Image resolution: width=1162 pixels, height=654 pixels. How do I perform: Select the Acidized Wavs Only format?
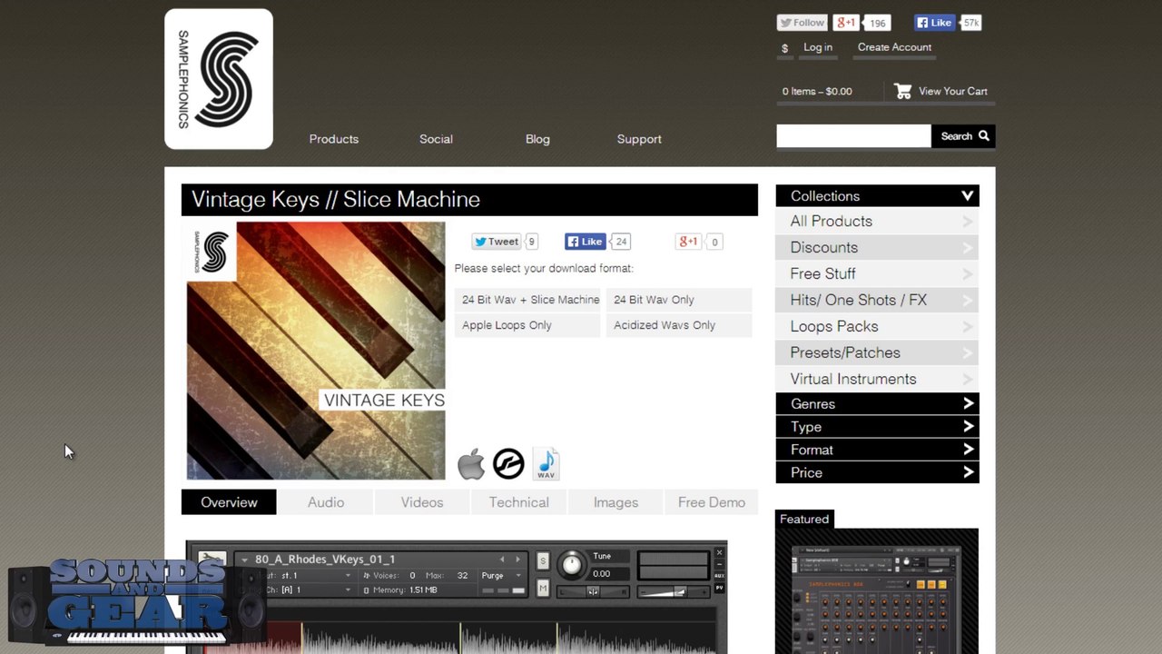[679, 325]
